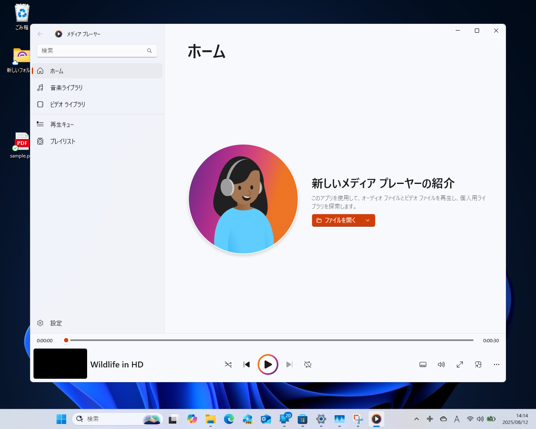The height and width of the screenshot is (429, 536).
Task: Open the Windows Start menu
Action: point(61,419)
